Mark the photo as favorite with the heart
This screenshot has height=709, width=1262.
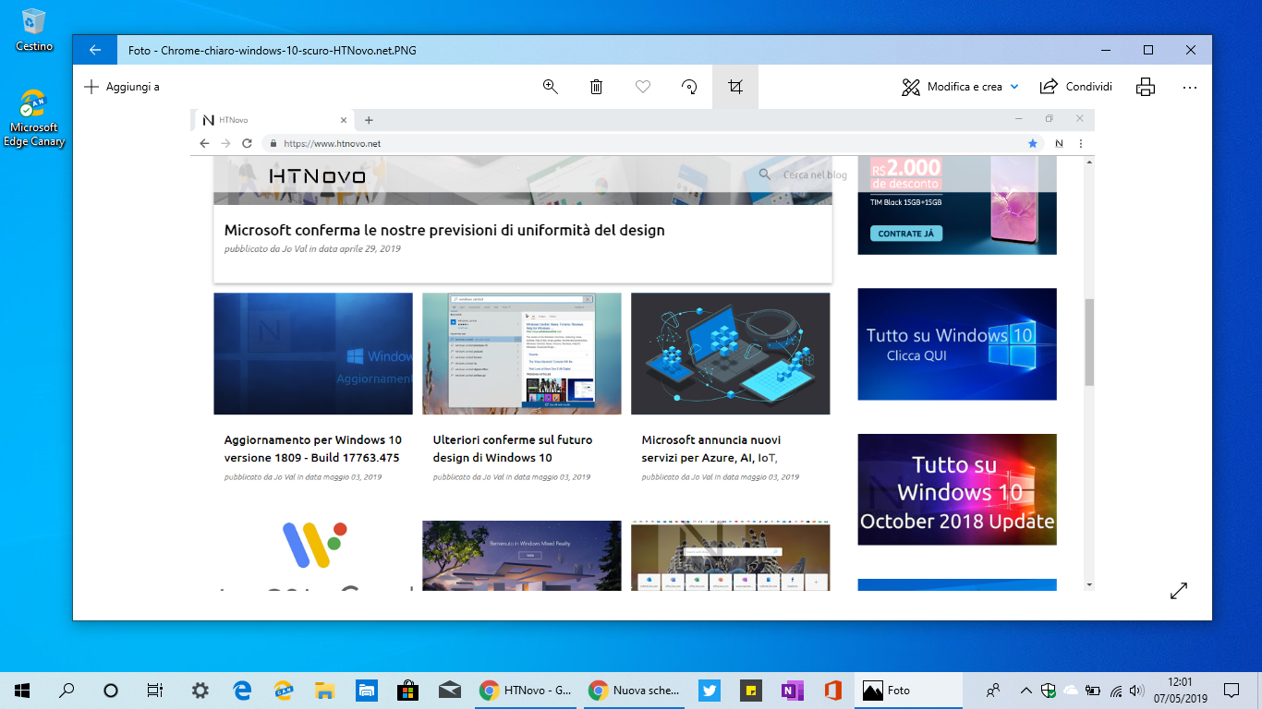tap(642, 86)
